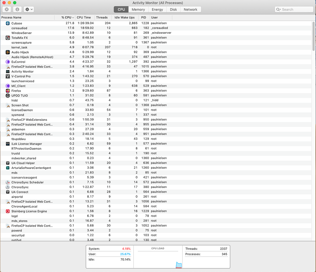Image resolution: width=316 pixels, height=272 pixels.
Task: Select the UA Cloud Helper icon
Action: 7,163
